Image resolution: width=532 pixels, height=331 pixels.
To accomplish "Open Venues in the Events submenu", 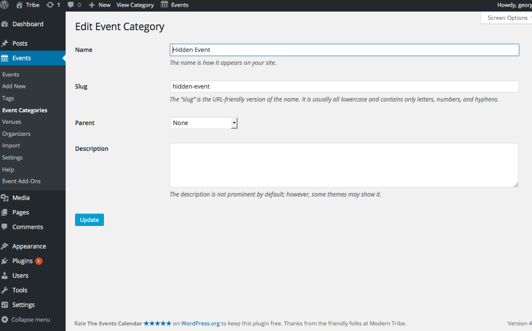I will tap(12, 122).
